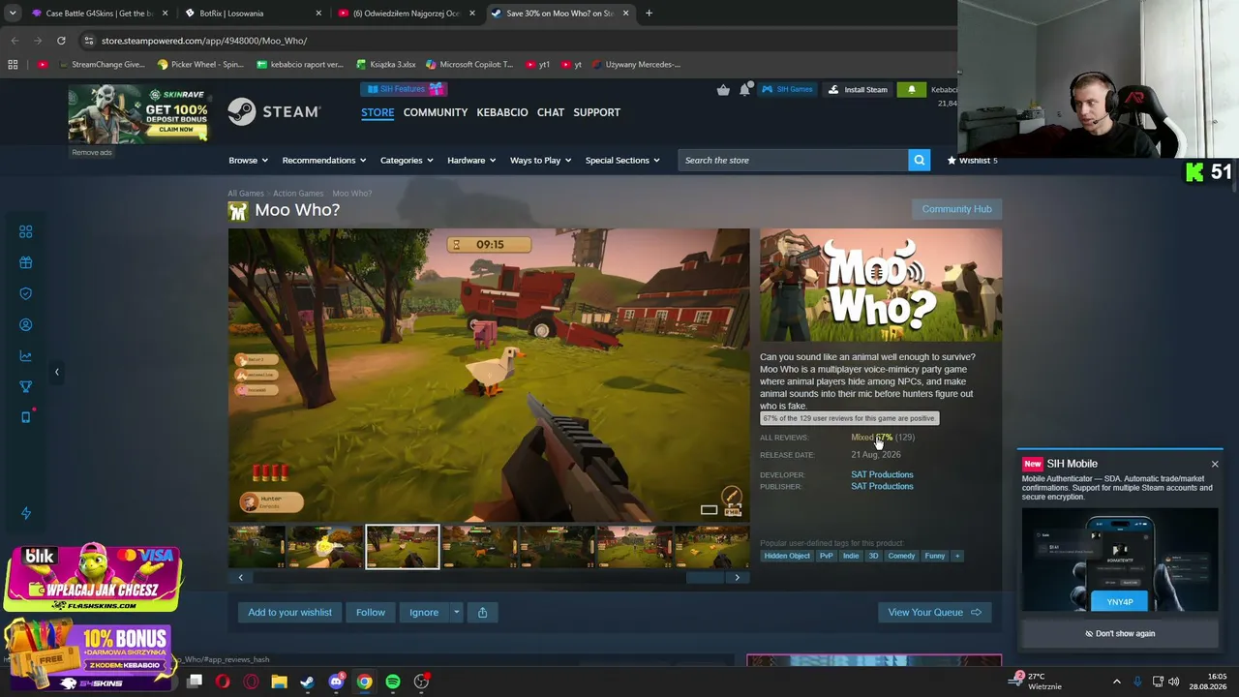1239x697 pixels.
Task: Click the Ignore button
Action: click(x=424, y=612)
